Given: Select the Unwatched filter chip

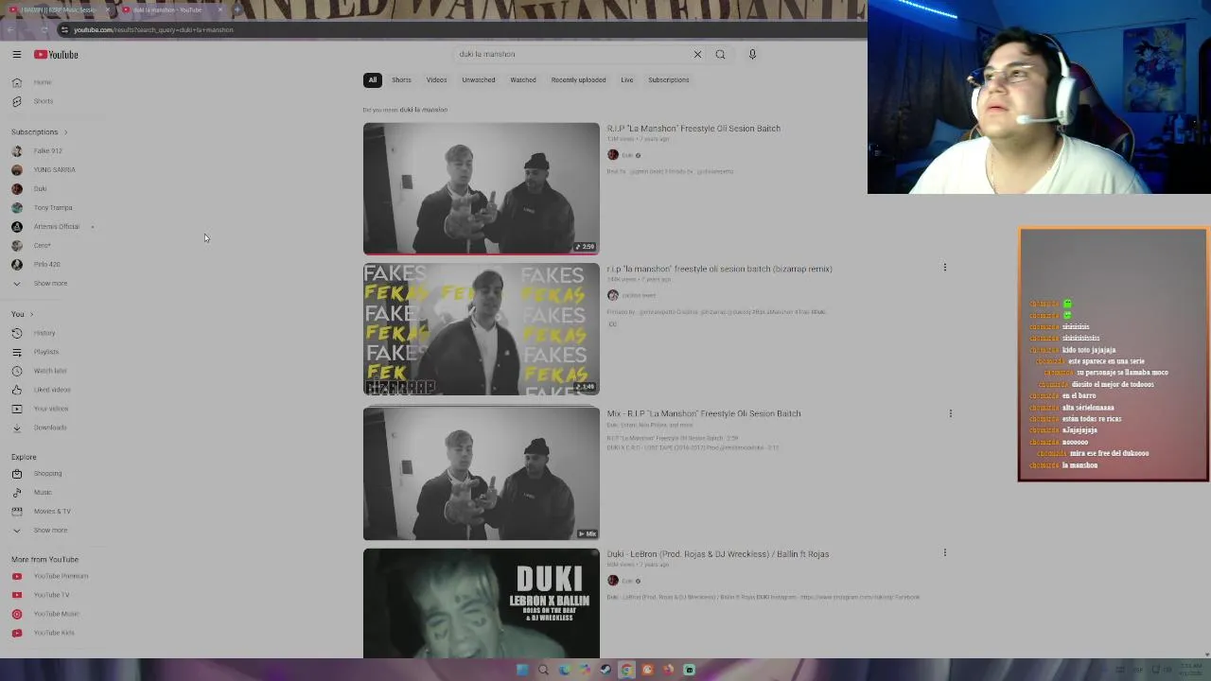Looking at the screenshot, I should 479,79.
